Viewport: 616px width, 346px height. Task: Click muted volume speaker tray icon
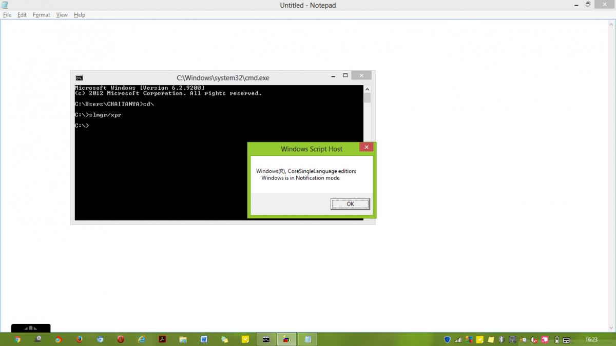pos(534,339)
